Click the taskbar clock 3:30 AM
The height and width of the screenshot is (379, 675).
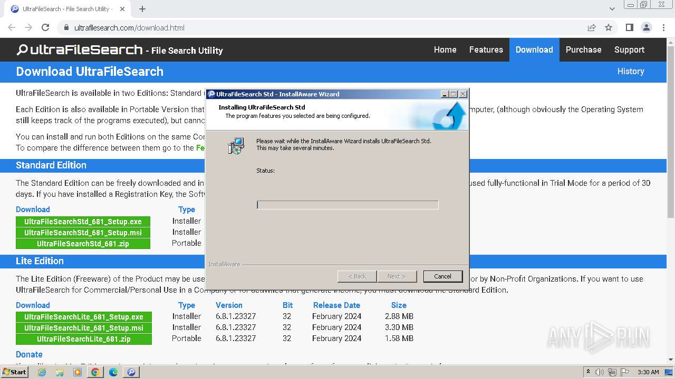click(648, 372)
